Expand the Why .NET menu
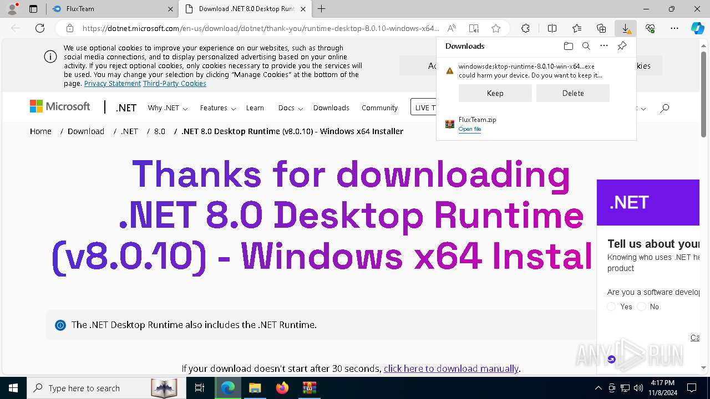710x399 pixels. pyautogui.click(x=168, y=108)
